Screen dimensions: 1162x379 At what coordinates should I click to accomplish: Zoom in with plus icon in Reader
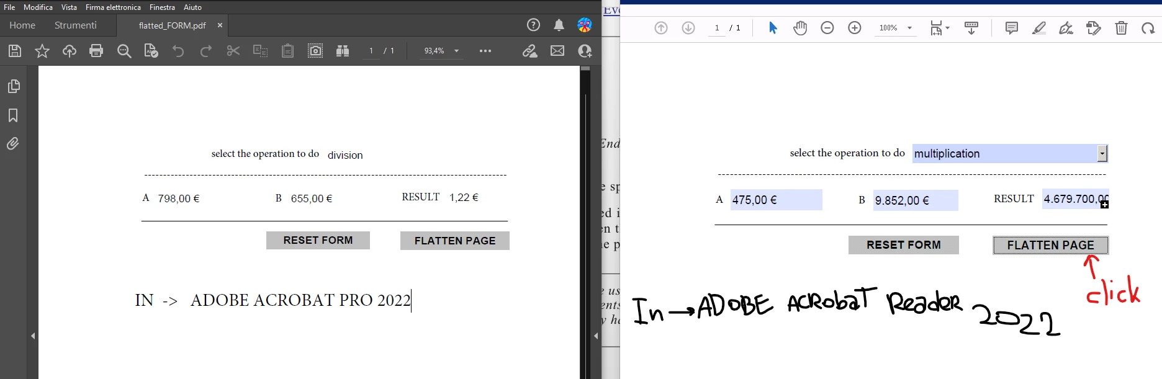coord(855,28)
